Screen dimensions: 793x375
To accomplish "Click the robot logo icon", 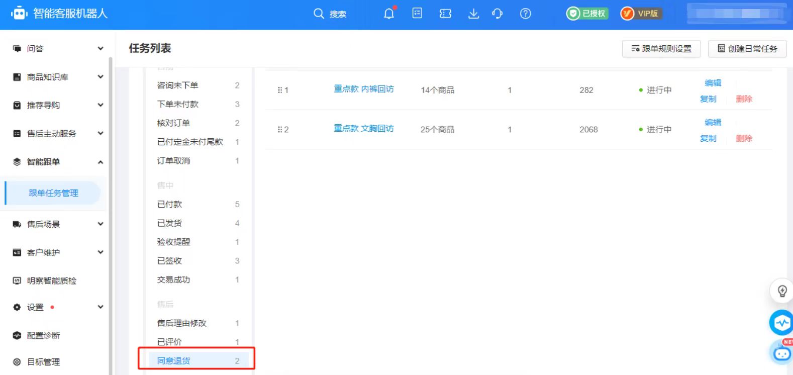I will (x=19, y=14).
